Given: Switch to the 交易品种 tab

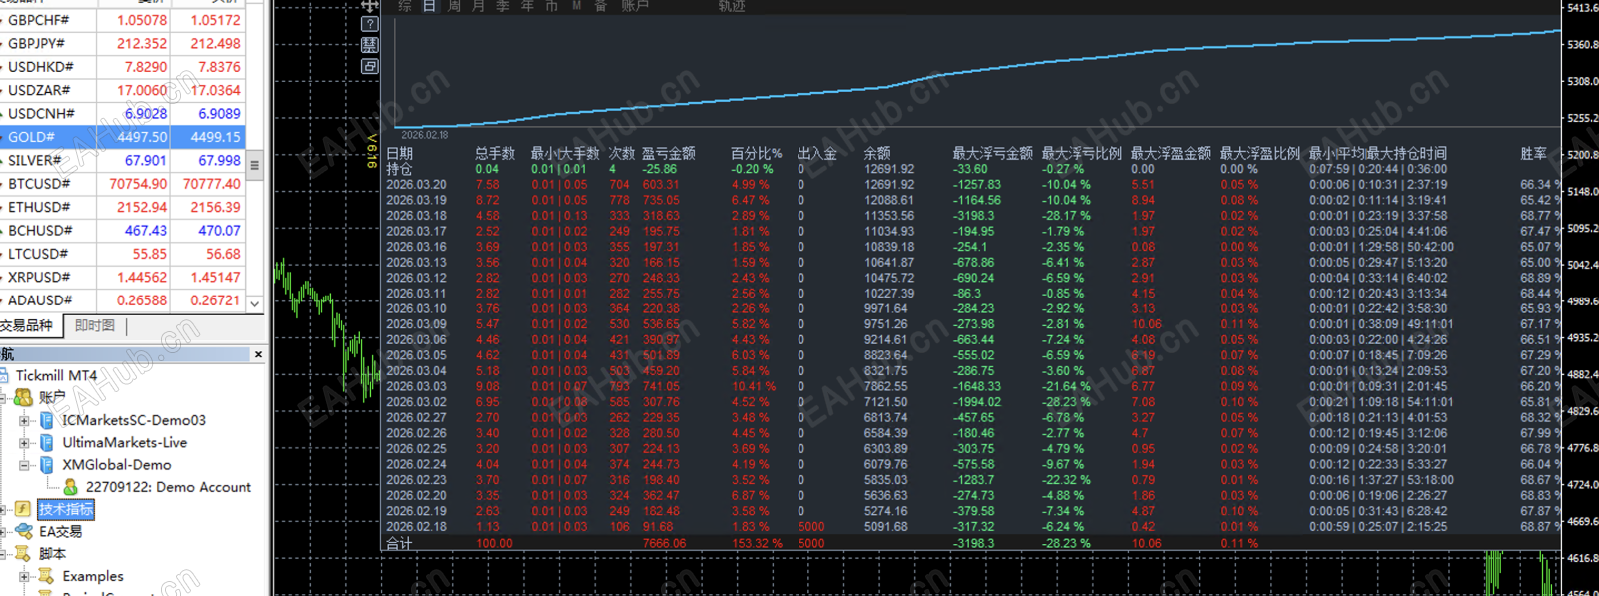Looking at the screenshot, I should (30, 325).
